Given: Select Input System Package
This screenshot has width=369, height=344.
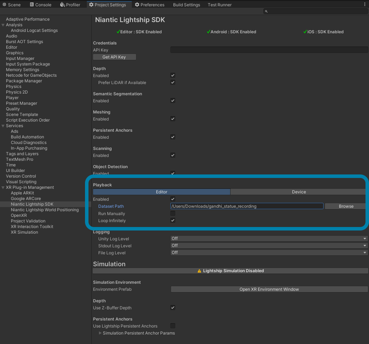Looking at the screenshot, I should [x=28, y=64].
